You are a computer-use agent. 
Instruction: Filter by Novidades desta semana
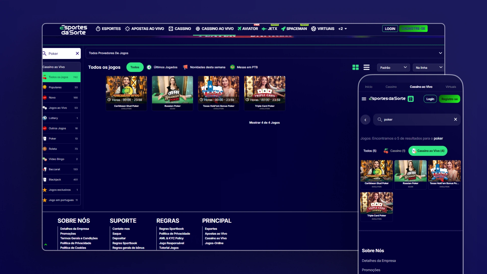tap(204, 67)
